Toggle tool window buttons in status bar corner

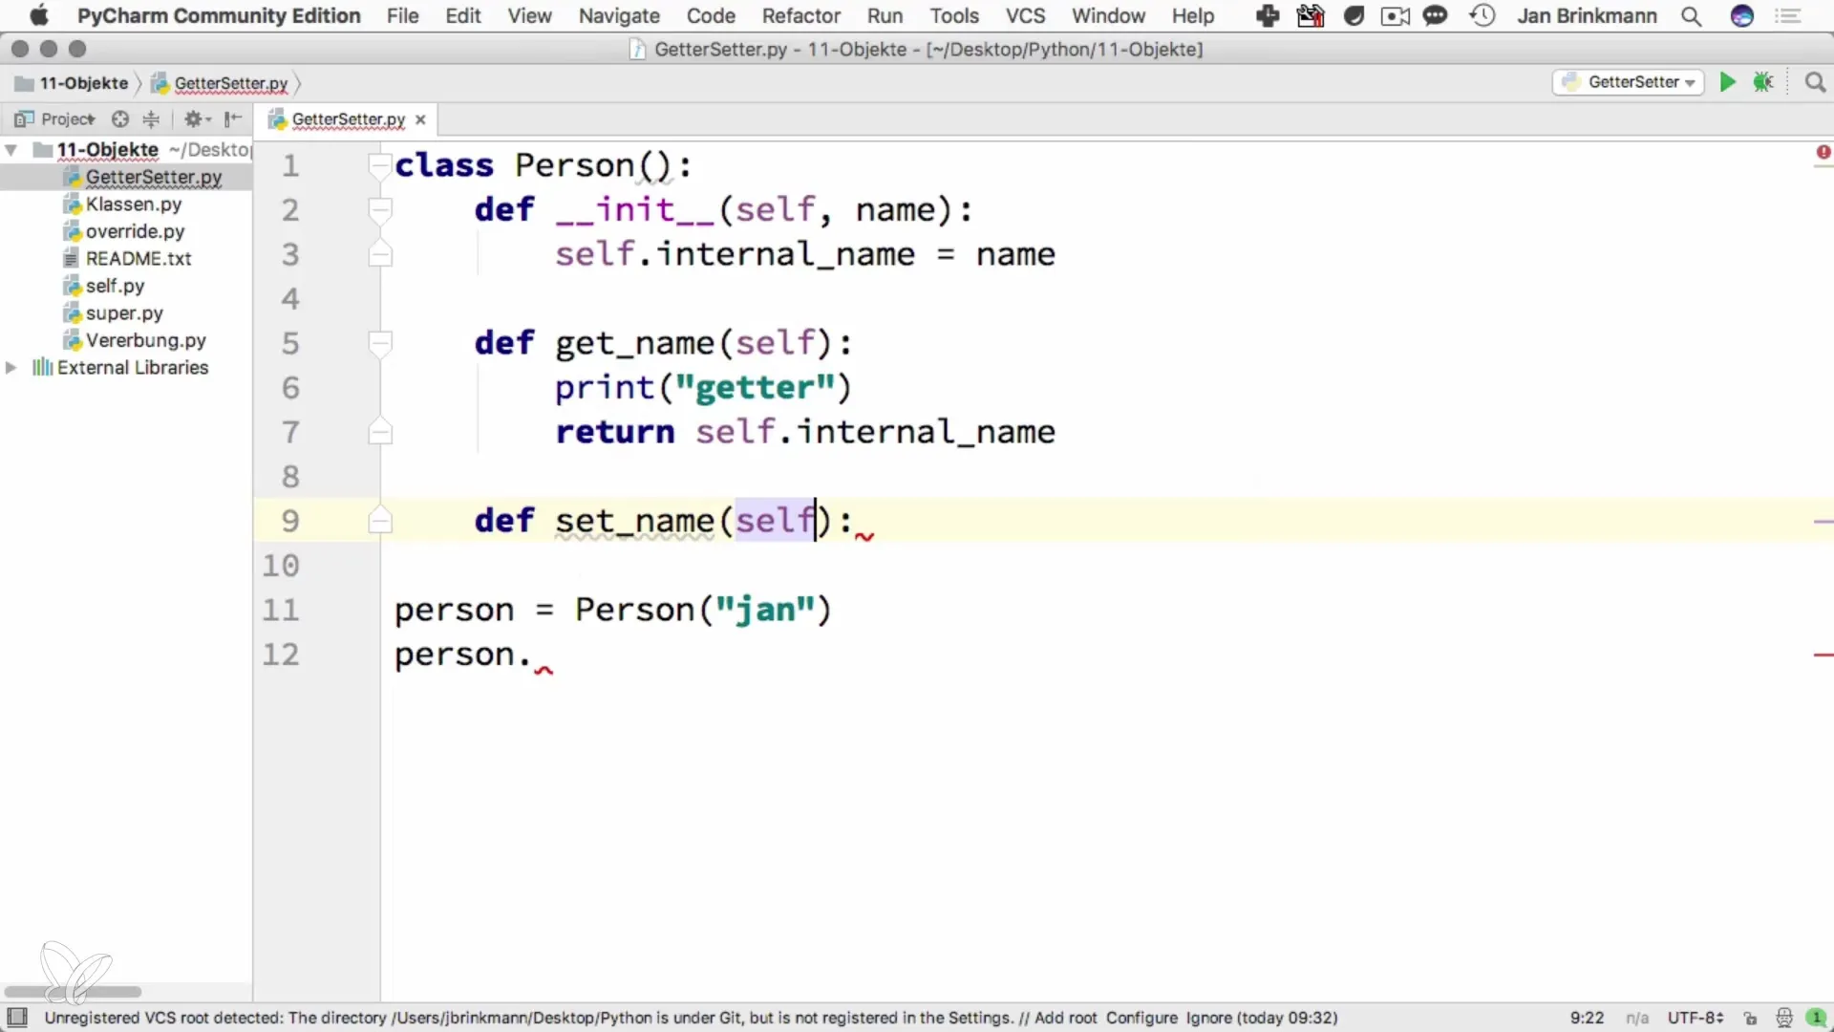click(17, 1018)
